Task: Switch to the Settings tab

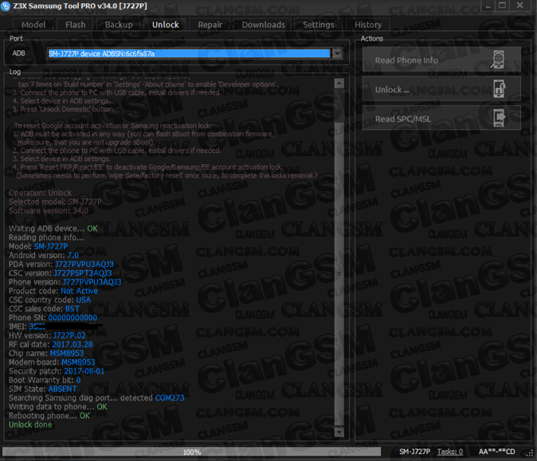Action: pos(318,25)
